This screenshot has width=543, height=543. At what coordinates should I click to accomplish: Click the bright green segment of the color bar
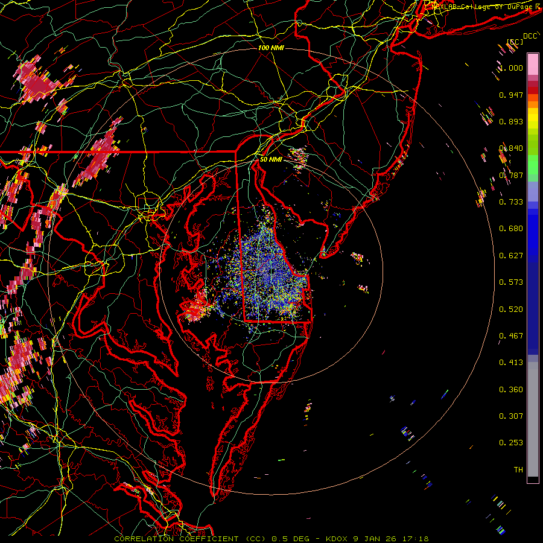[x=533, y=165]
